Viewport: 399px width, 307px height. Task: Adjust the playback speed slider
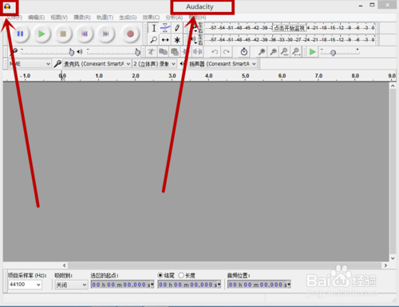tap(333, 53)
